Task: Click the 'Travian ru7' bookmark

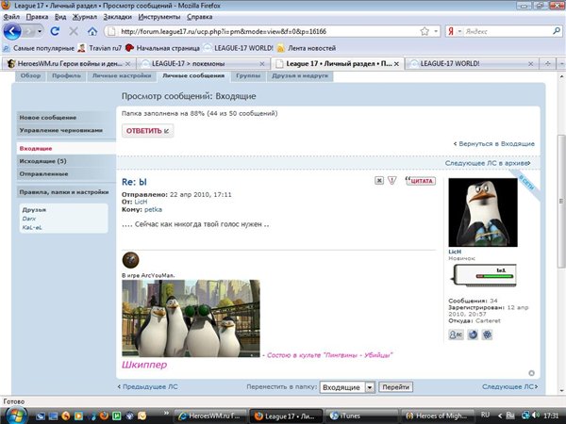Action: click(100, 48)
